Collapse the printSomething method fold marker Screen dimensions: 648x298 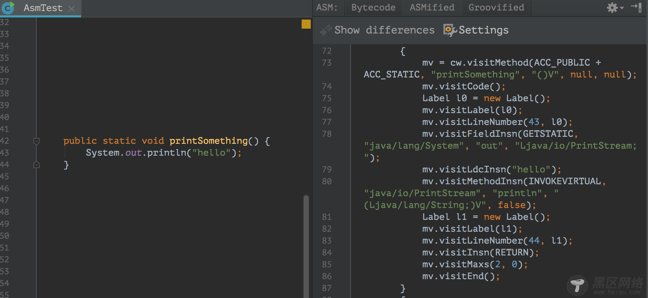pos(36,141)
